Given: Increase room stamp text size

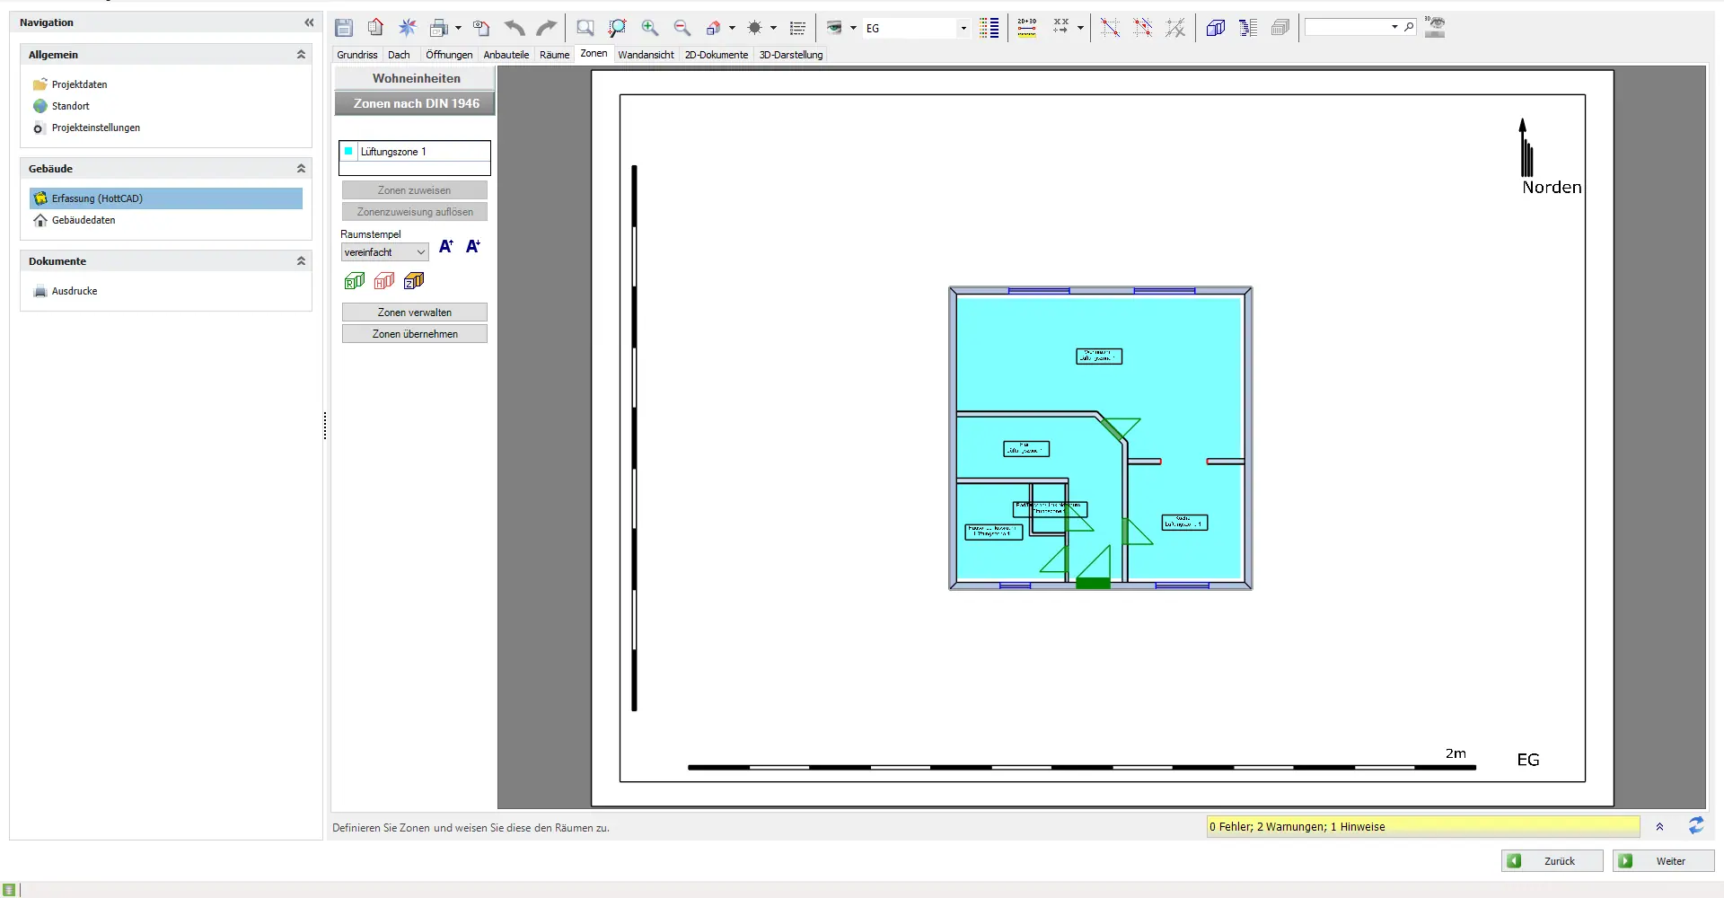Looking at the screenshot, I should click(446, 247).
